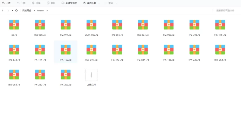Screen dimensions: 241x126
Task: Click the tmnxn breadcrumb folder
Action: point(41,10)
